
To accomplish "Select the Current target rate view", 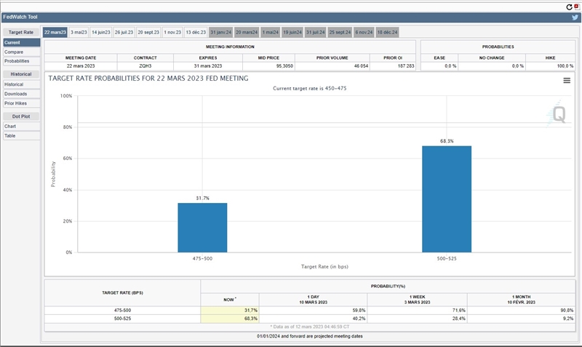I will click(12, 43).
